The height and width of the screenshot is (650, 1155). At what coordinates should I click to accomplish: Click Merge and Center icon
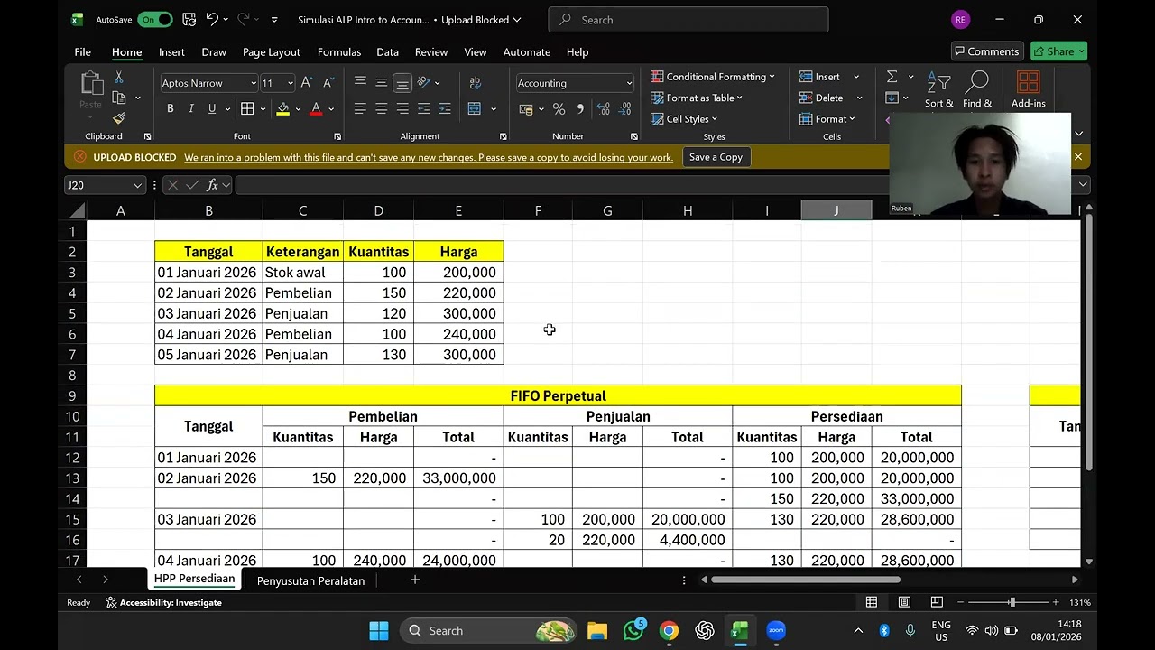[x=475, y=108]
